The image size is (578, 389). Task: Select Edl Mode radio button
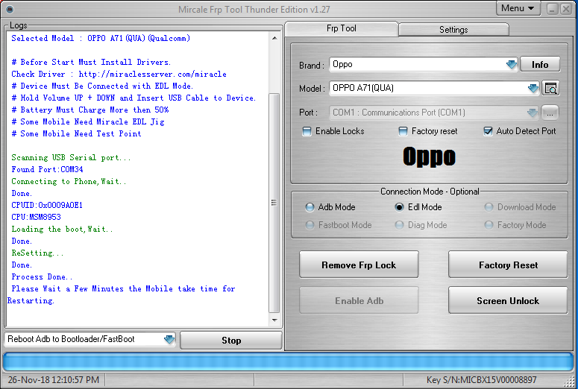click(399, 207)
